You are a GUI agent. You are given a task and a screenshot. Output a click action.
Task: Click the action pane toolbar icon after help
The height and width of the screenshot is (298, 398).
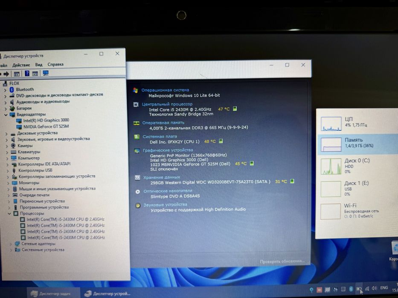coord(35,74)
